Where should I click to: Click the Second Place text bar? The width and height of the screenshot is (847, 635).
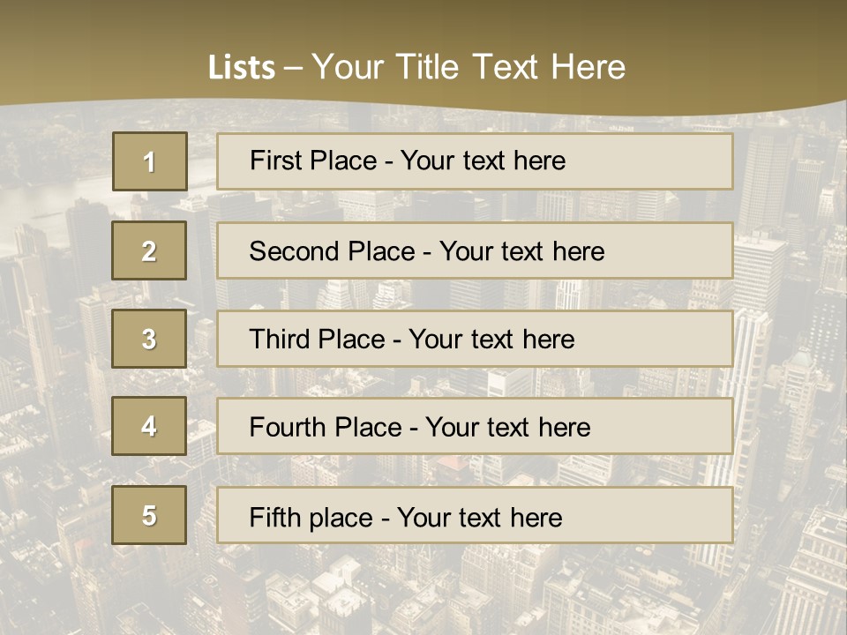tap(475, 250)
